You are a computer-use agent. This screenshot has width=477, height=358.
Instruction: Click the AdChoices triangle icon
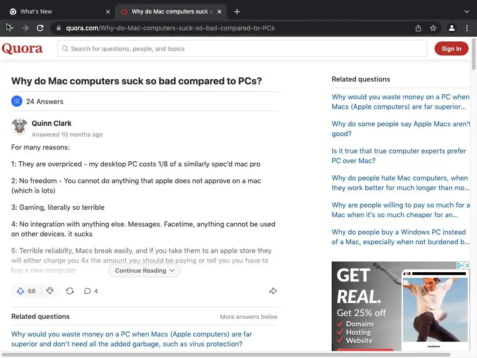point(460,265)
